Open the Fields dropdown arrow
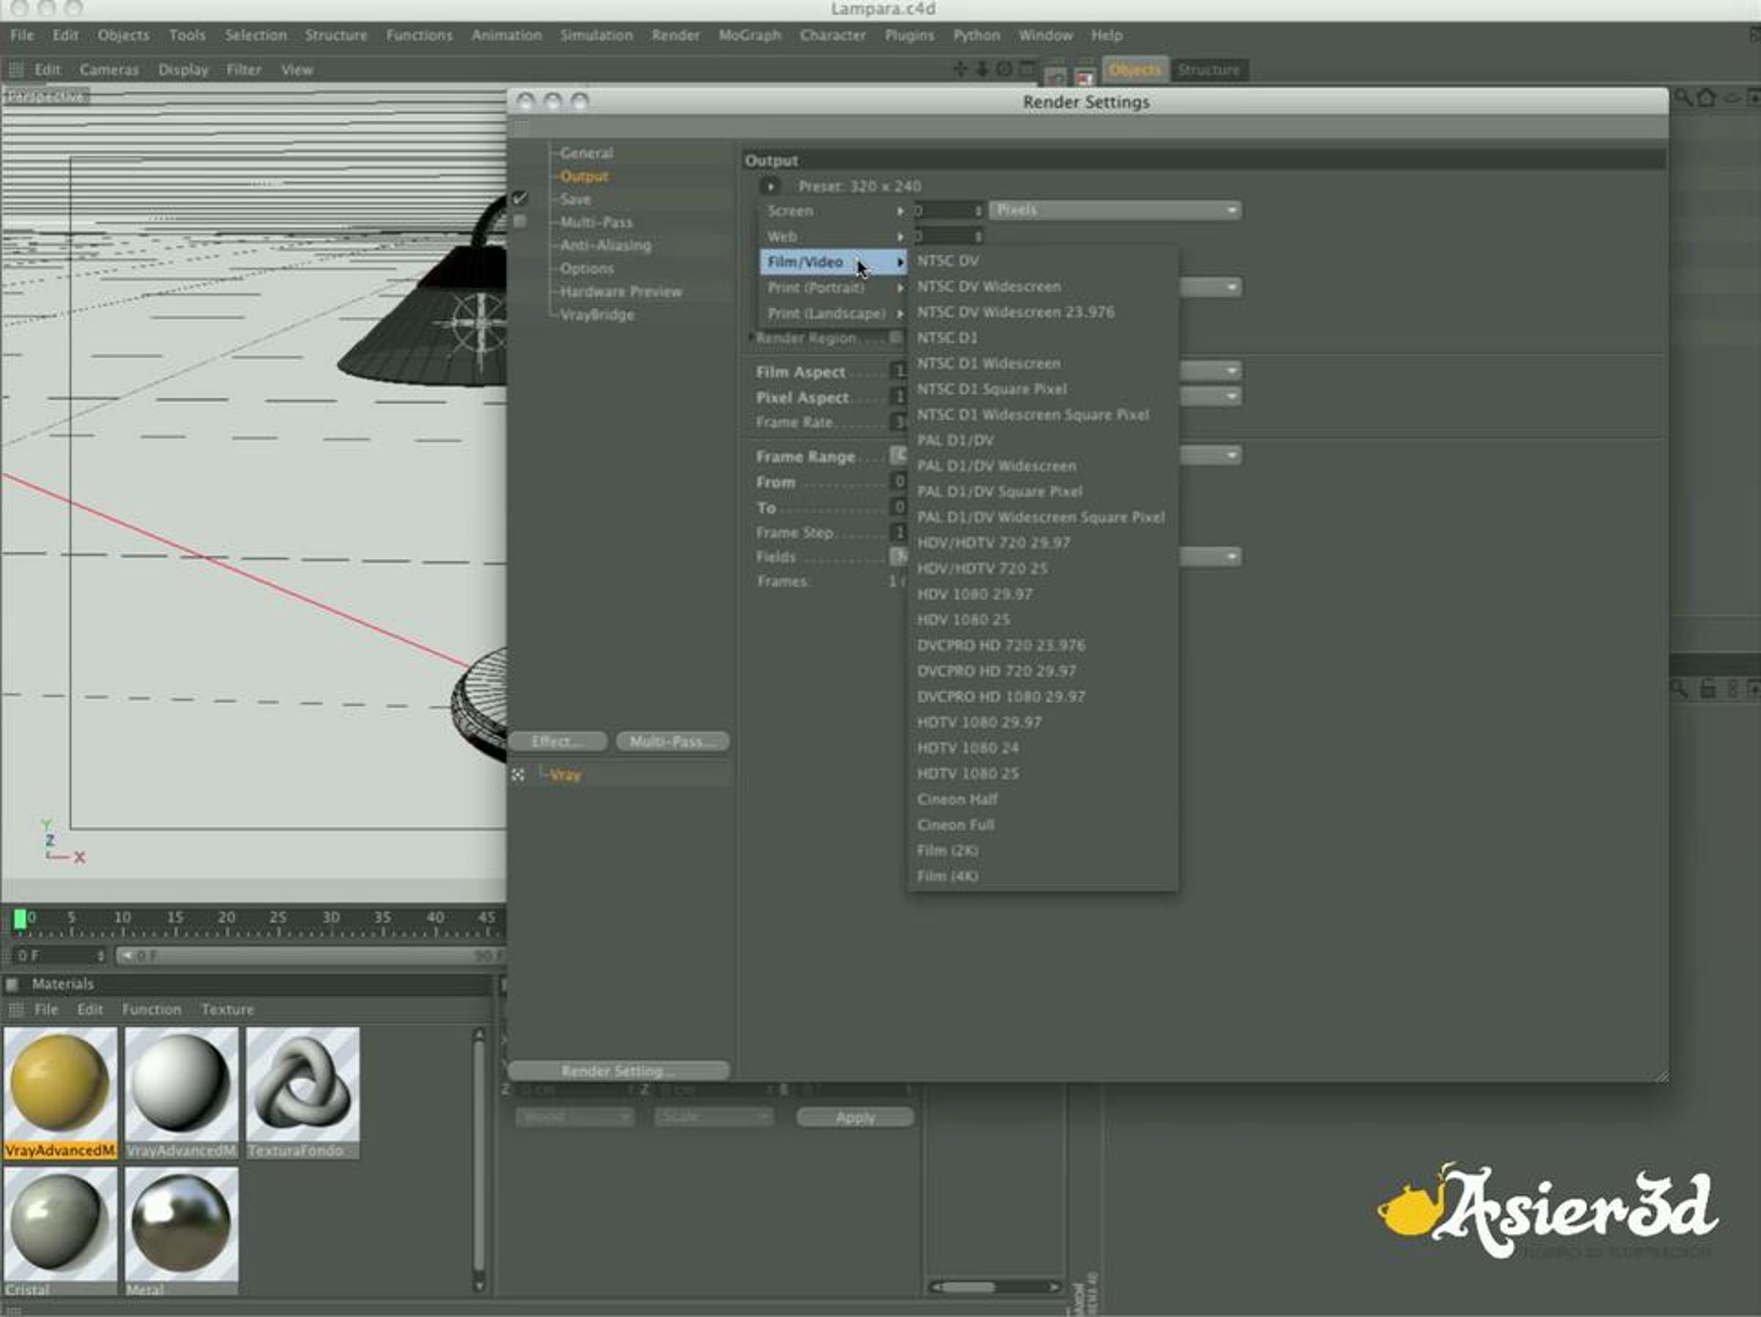This screenshot has height=1317, width=1761. click(1231, 557)
